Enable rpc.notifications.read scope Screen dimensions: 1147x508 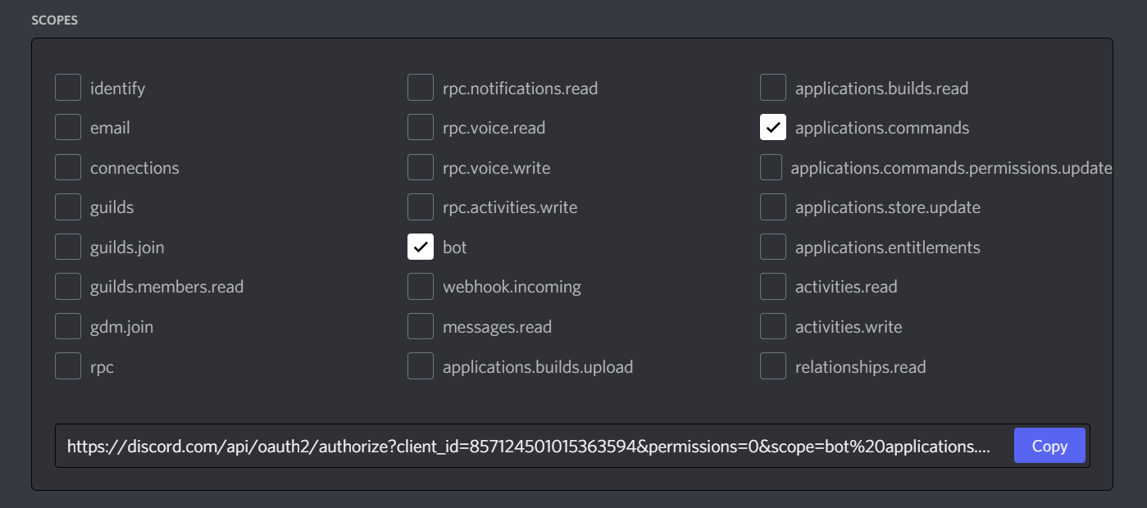pyautogui.click(x=421, y=87)
